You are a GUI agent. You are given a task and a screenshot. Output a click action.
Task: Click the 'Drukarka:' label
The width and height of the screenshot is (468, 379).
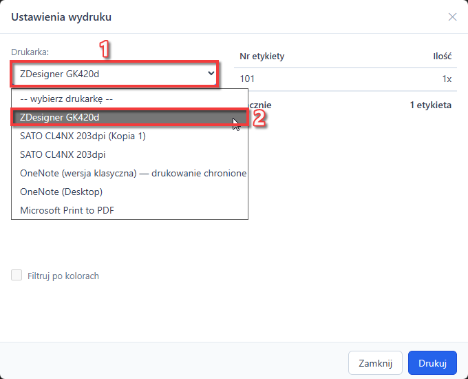coord(30,52)
